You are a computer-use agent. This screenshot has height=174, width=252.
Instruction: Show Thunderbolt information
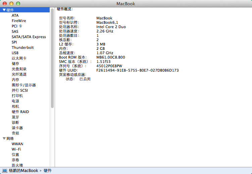pos(23,48)
